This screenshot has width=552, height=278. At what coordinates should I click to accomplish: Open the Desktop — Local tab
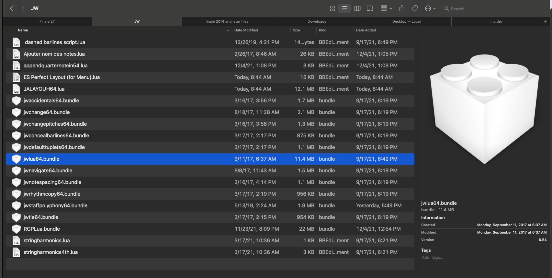point(406,21)
